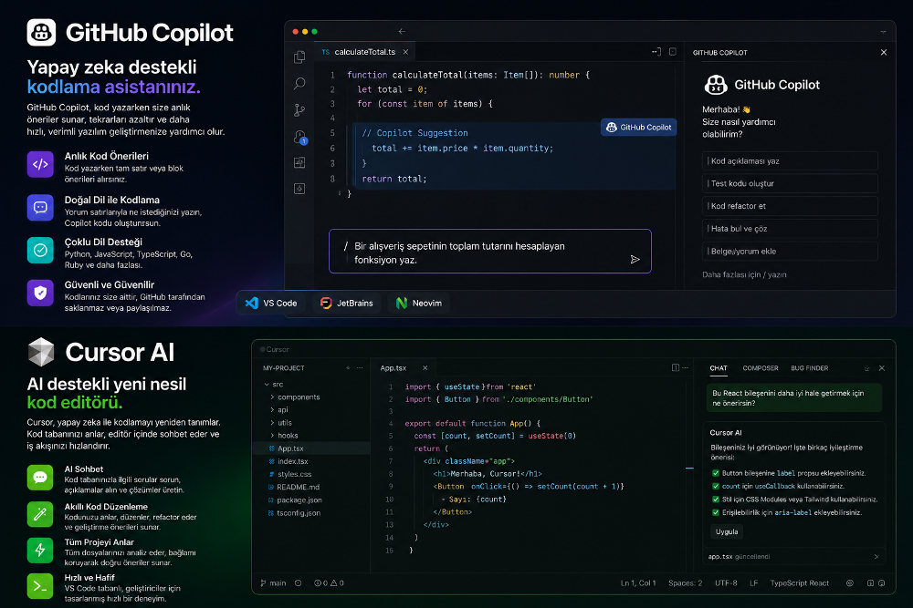The image size is (913, 608).
Task: Click the Cursor AI cube logo
Action: click(x=41, y=352)
